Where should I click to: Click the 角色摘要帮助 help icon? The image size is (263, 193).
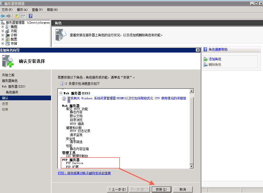[205, 49]
